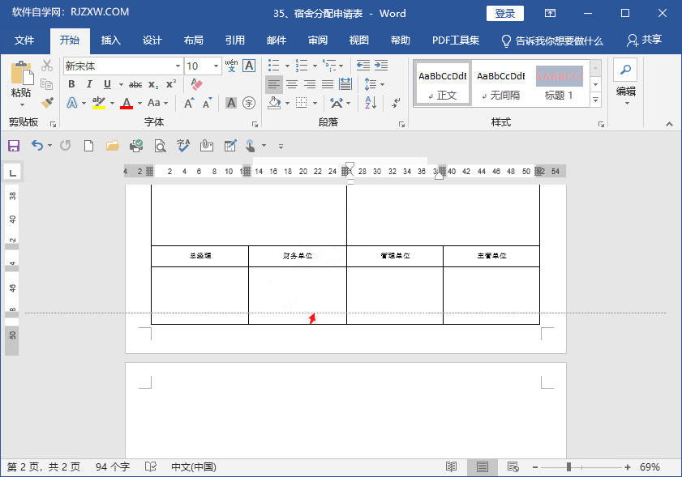Open the PDF工具集 tab
The image size is (682, 477).
click(x=455, y=40)
